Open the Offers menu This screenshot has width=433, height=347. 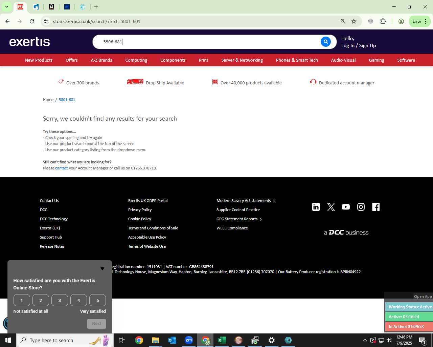pos(72,60)
